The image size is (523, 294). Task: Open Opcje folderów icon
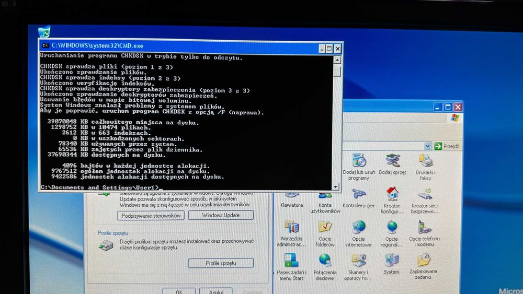[x=325, y=233]
